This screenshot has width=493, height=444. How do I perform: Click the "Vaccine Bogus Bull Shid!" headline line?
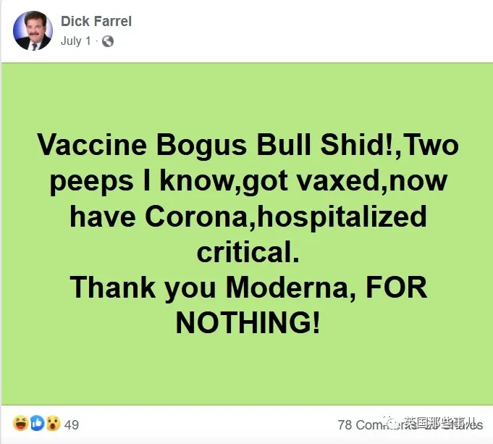tap(248, 146)
